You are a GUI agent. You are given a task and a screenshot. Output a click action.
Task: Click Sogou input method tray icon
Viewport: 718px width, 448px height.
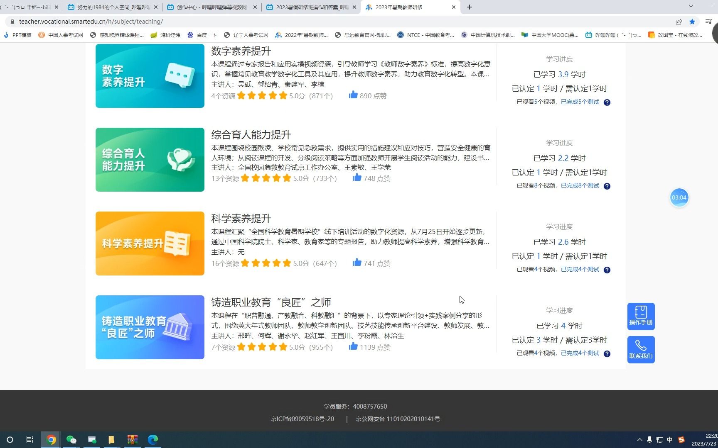[681, 440]
